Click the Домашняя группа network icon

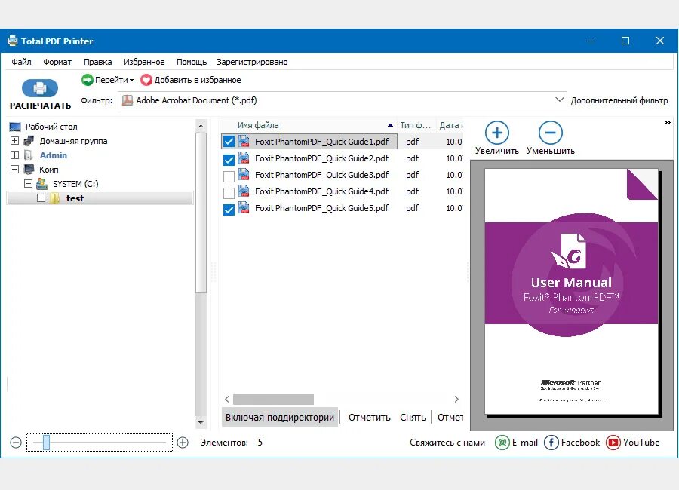point(29,141)
